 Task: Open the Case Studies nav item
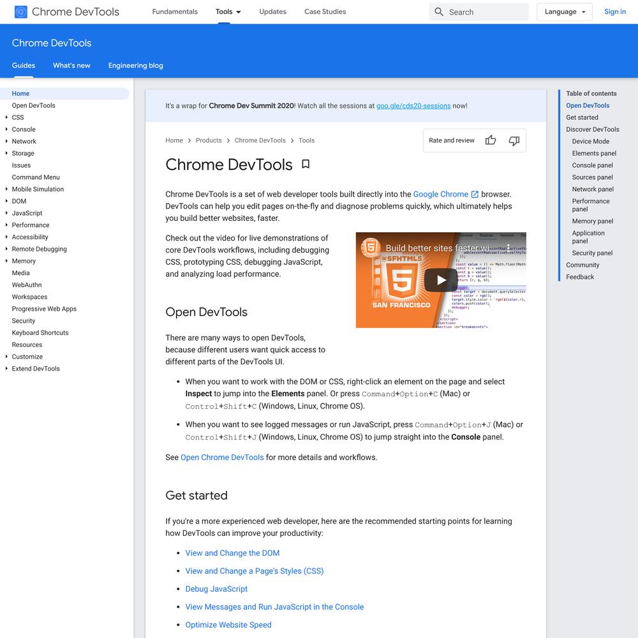coord(325,11)
